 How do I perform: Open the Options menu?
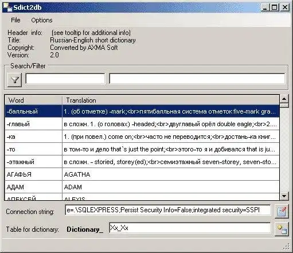coord(42,20)
